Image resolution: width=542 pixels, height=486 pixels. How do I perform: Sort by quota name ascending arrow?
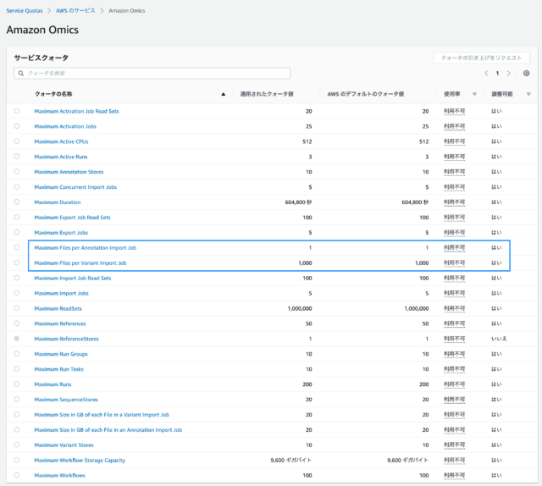coord(224,94)
